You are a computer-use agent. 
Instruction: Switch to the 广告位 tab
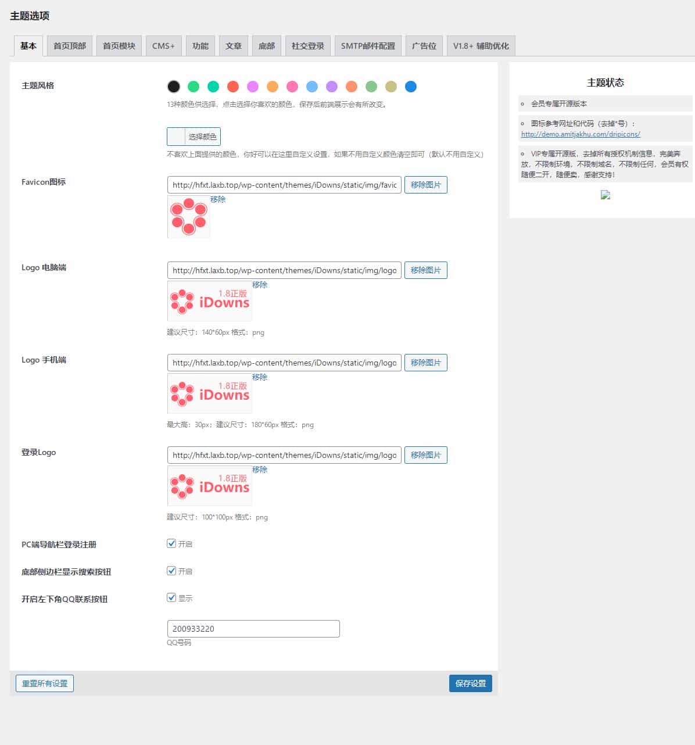click(424, 45)
